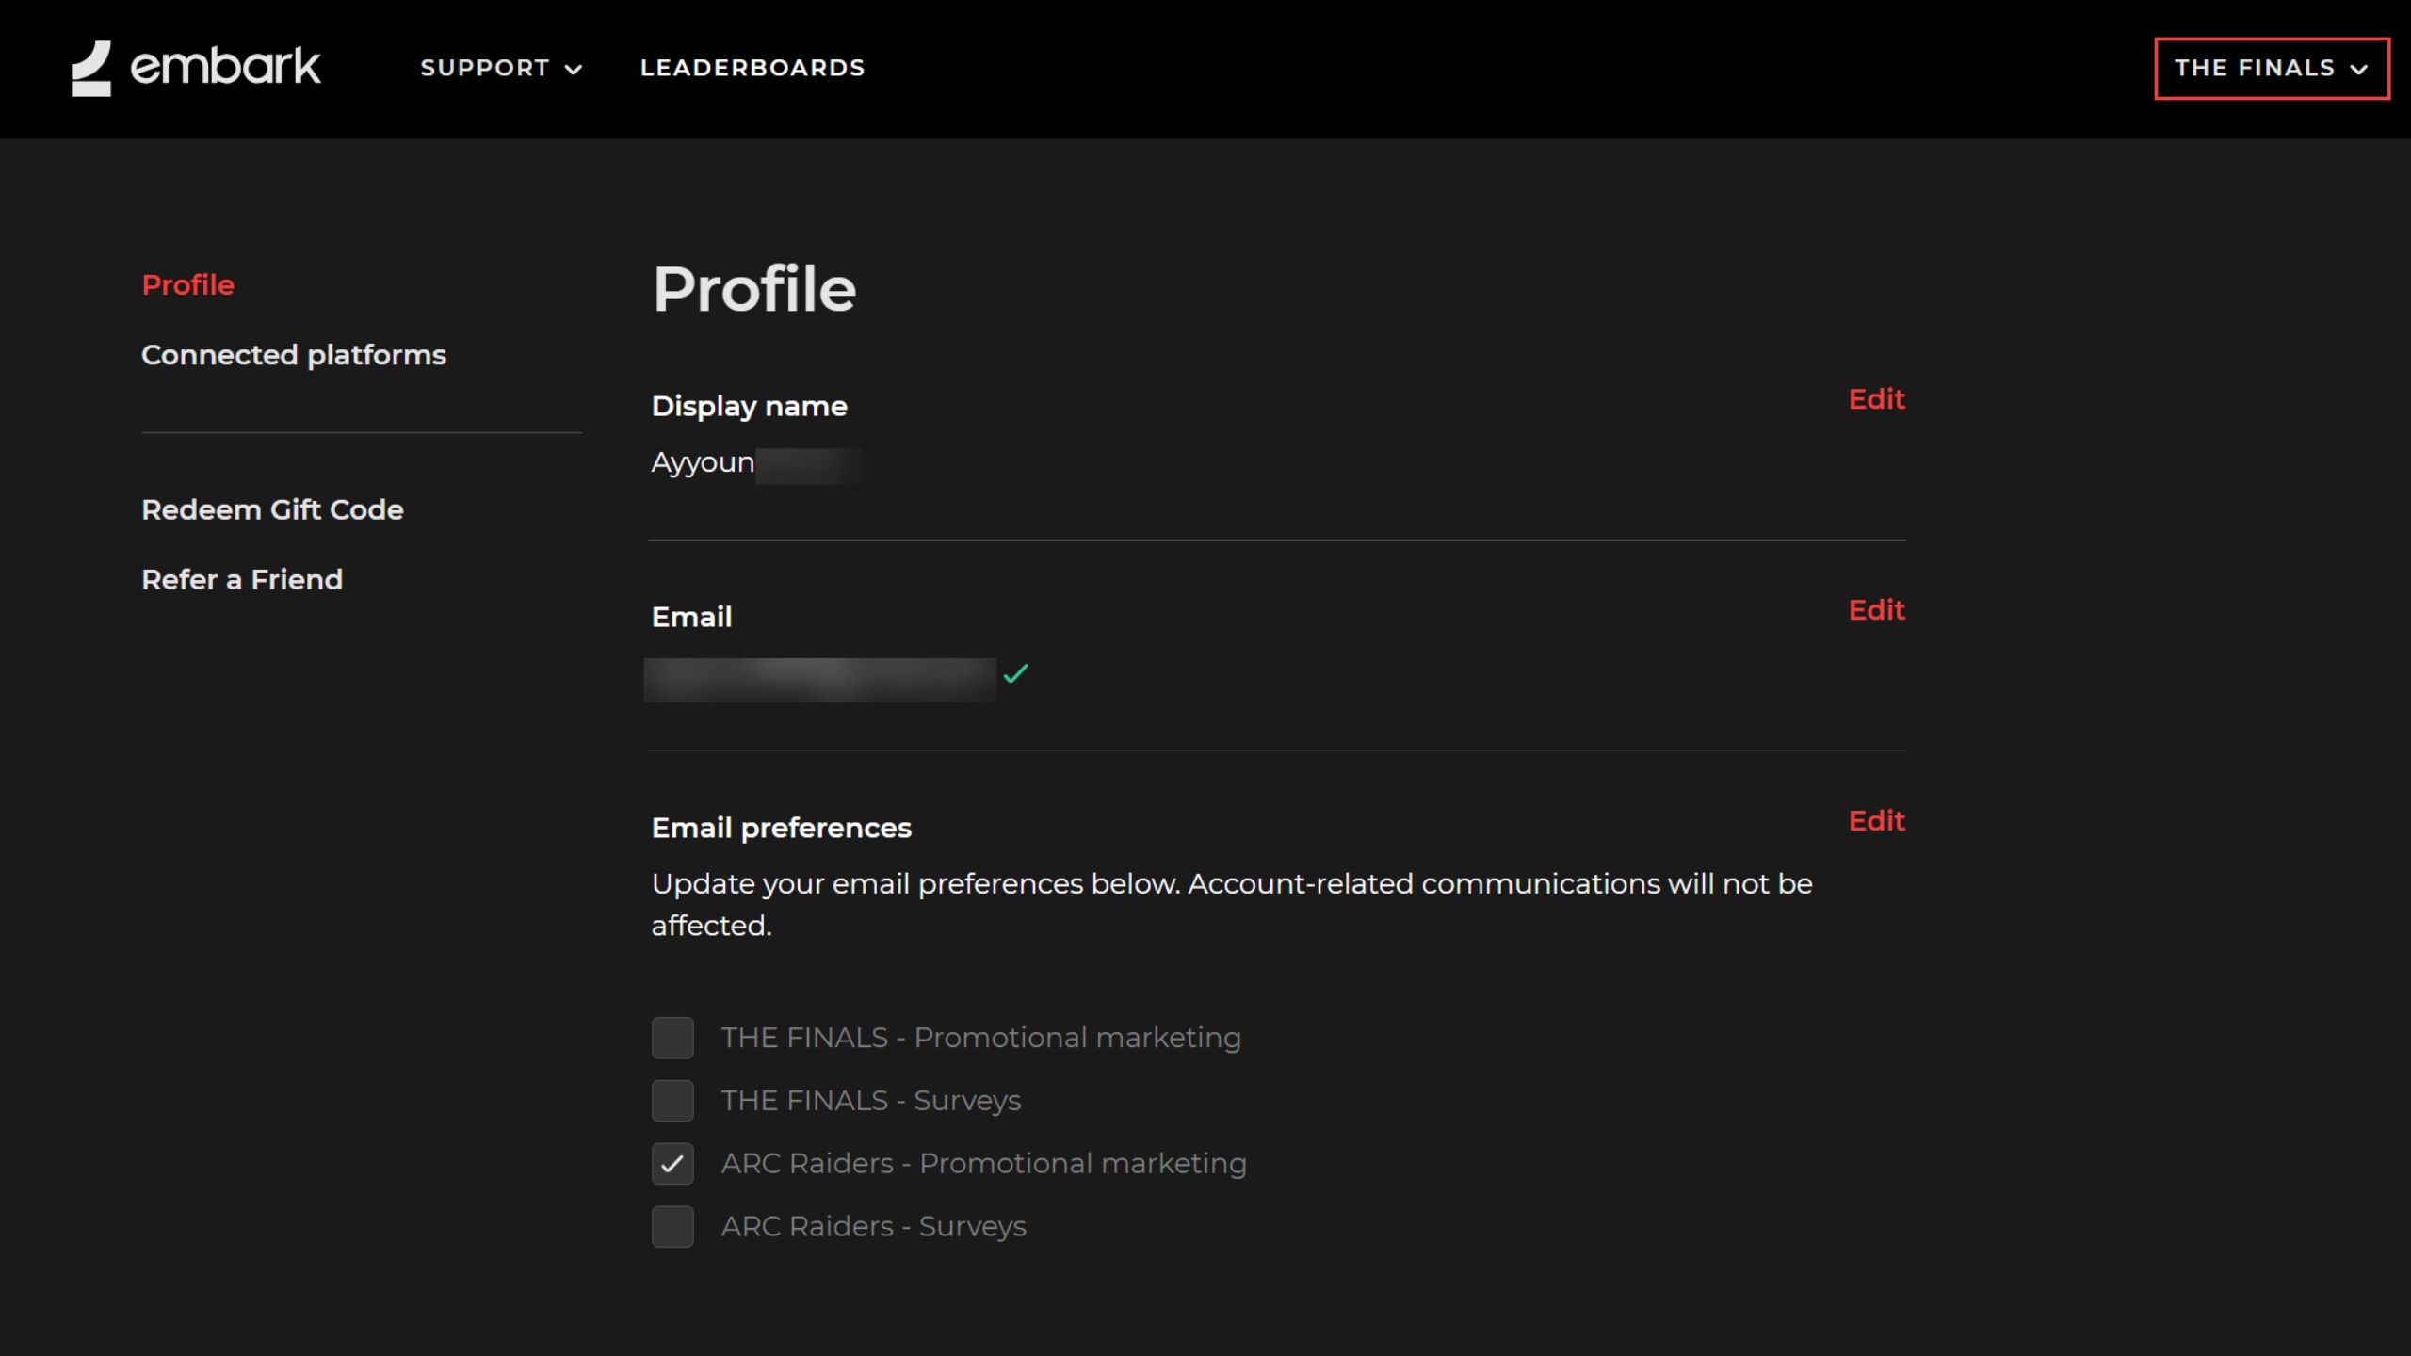Open THE FINALS game selector dropdown
The image size is (2411, 1356).
(x=2271, y=68)
